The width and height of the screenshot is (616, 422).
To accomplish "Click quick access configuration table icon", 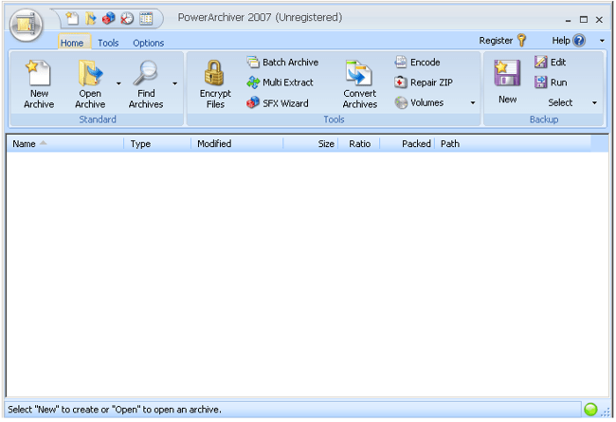I will tap(146, 18).
